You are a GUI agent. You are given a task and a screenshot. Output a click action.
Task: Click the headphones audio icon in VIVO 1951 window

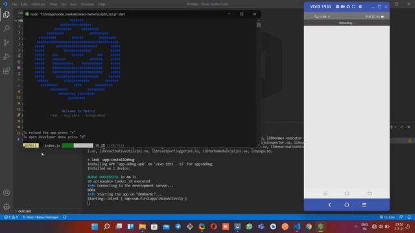point(348,6)
